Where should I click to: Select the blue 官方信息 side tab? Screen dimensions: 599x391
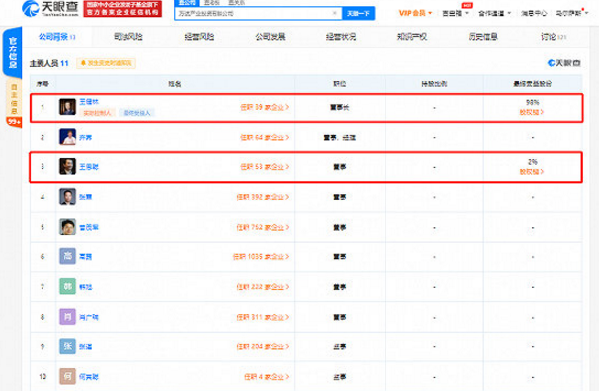[x=12, y=52]
